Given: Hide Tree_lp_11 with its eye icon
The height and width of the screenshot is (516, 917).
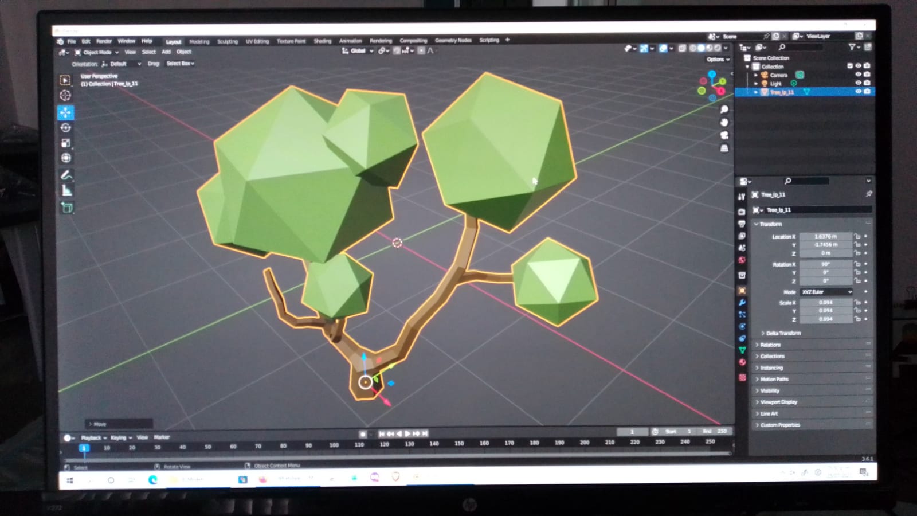Looking at the screenshot, I should pos(858,92).
